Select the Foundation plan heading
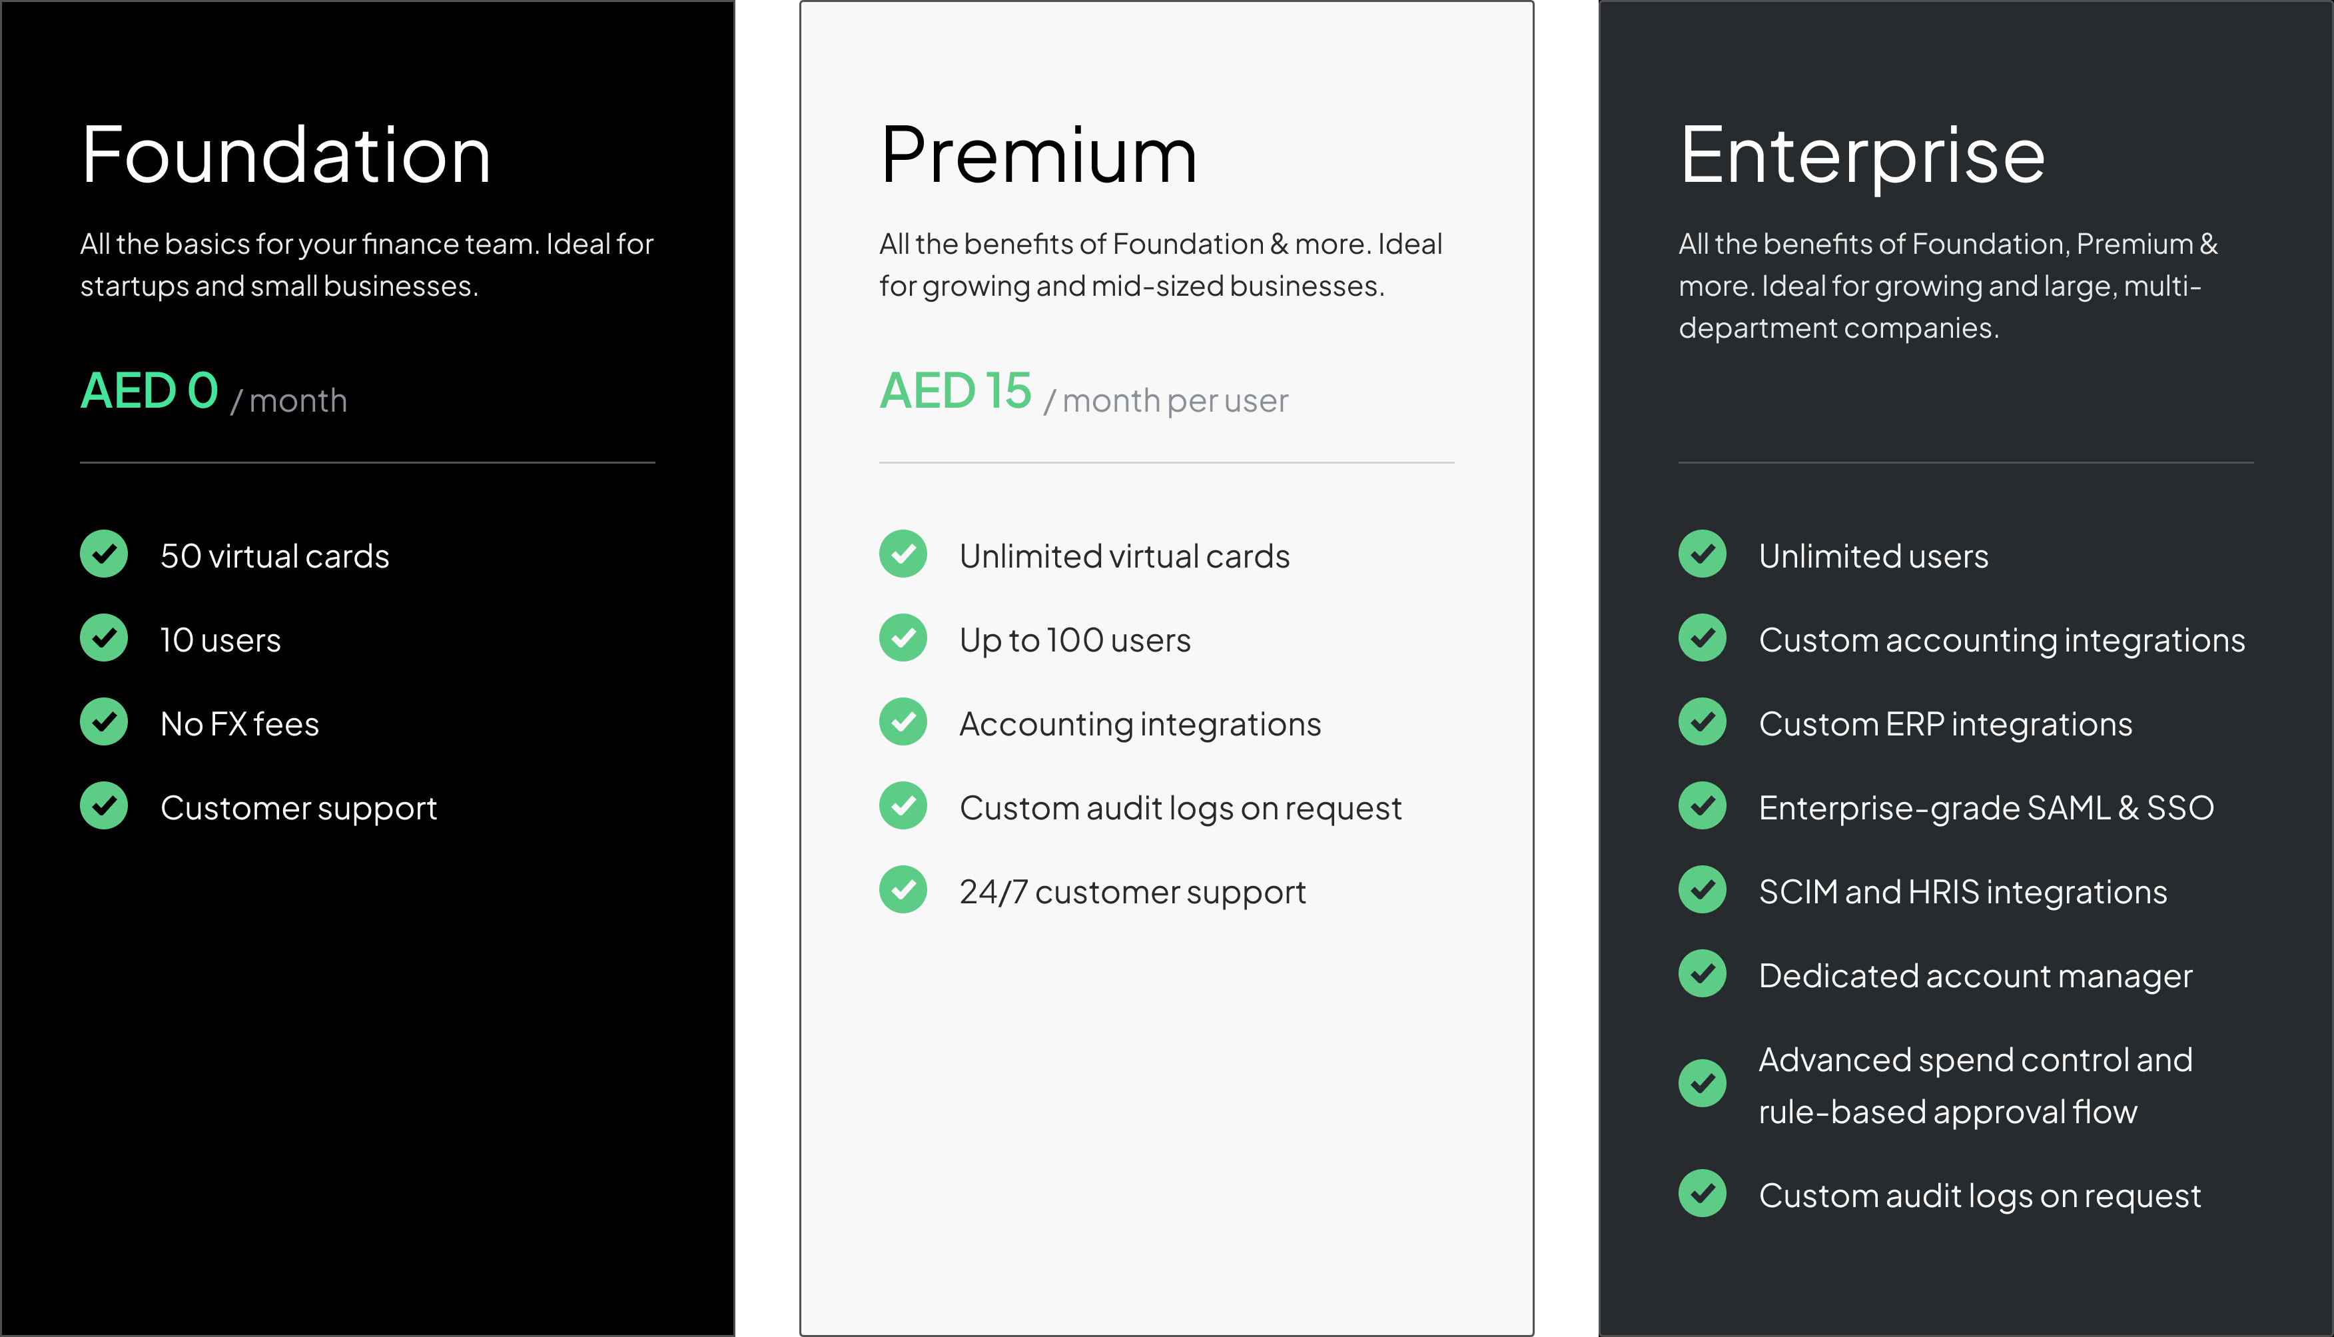Image resolution: width=2334 pixels, height=1337 pixels. click(x=286, y=155)
